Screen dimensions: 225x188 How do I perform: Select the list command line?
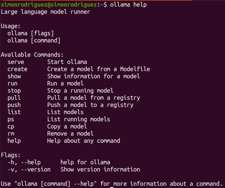[x=14, y=112]
